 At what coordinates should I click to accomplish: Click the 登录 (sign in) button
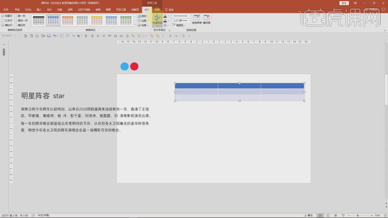pos(344,3)
